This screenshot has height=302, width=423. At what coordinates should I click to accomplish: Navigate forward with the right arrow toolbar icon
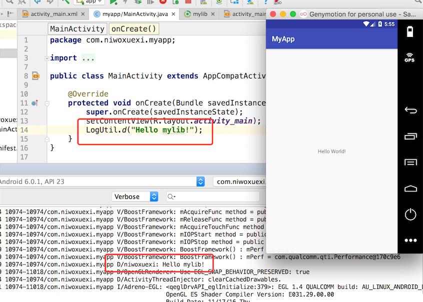(x=50, y=2)
